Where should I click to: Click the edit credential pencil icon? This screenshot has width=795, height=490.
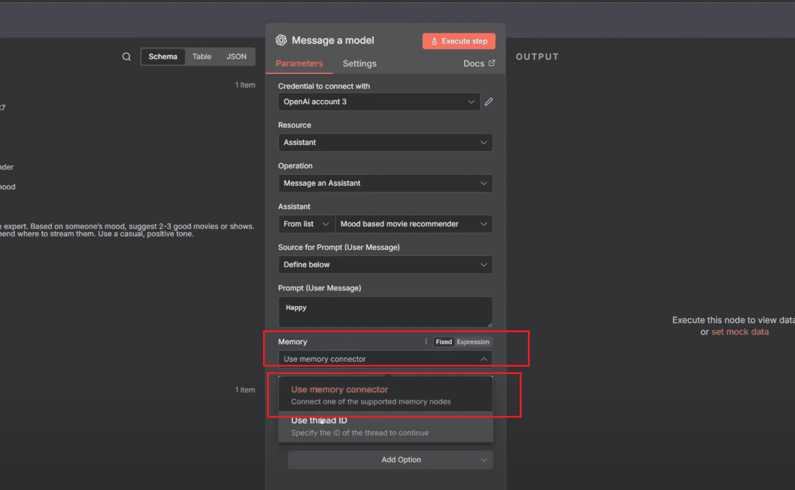tap(489, 101)
